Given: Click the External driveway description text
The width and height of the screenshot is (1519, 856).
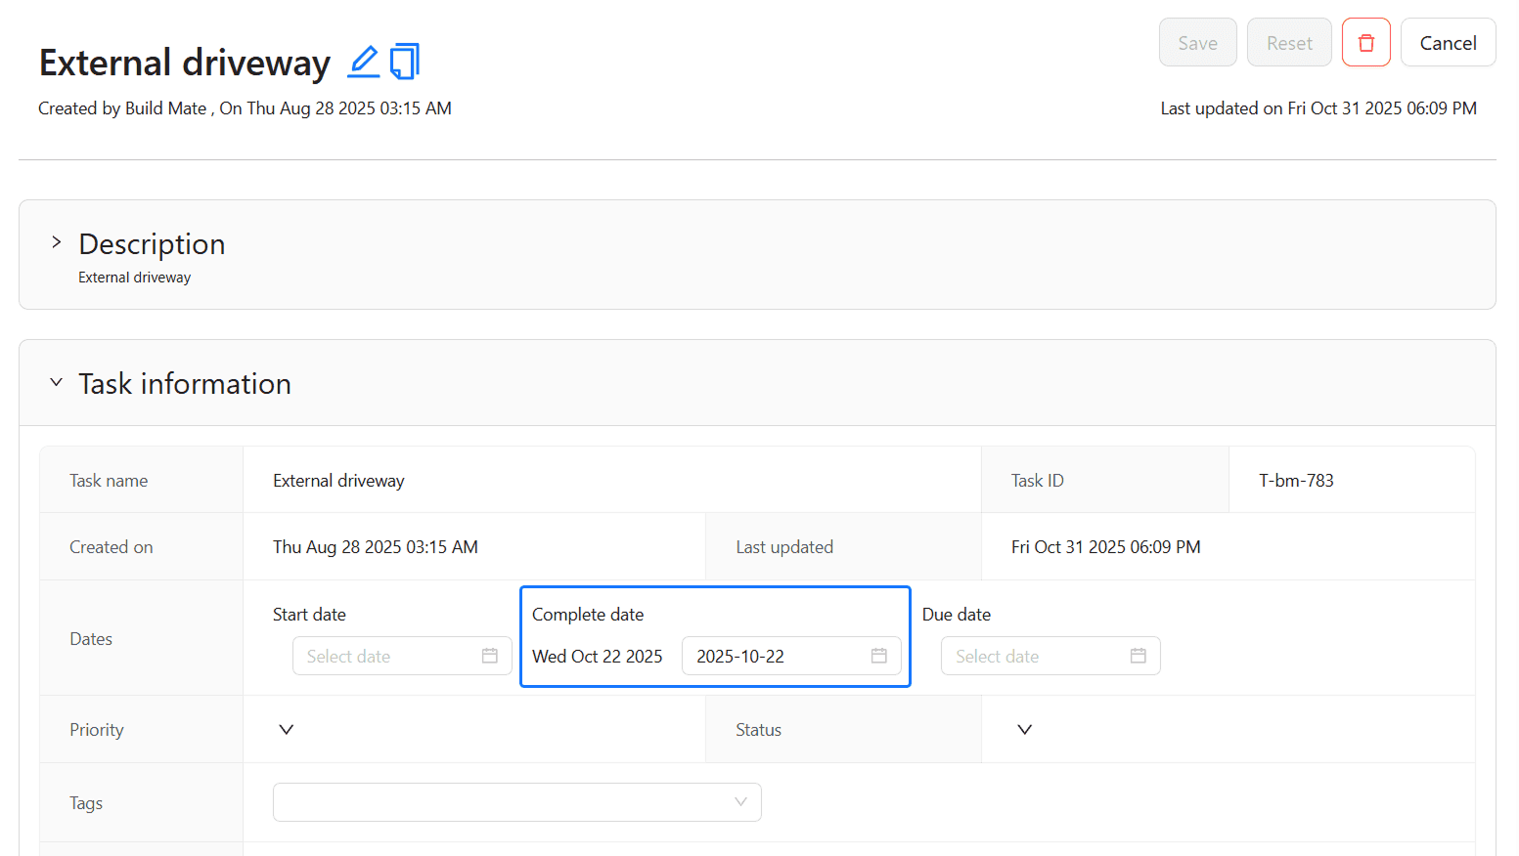Looking at the screenshot, I should (x=135, y=278).
